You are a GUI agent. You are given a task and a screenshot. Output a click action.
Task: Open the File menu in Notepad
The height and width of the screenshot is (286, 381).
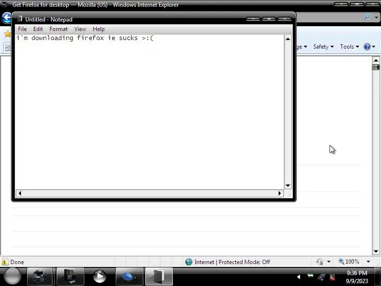pos(22,29)
